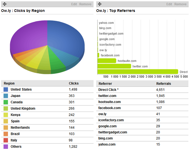The image size is (190, 151).
Task: Edit the Top Referrers widget
Action: click(x=169, y=4)
